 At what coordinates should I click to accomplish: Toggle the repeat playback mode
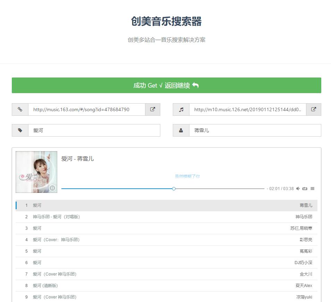pyautogui.click(x=304, y=188)
